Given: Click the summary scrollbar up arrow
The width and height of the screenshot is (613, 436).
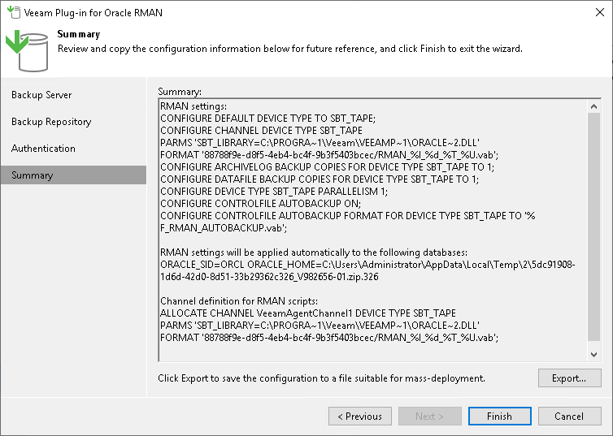Looking at the screenshot, I should click(x=593, y=106).
